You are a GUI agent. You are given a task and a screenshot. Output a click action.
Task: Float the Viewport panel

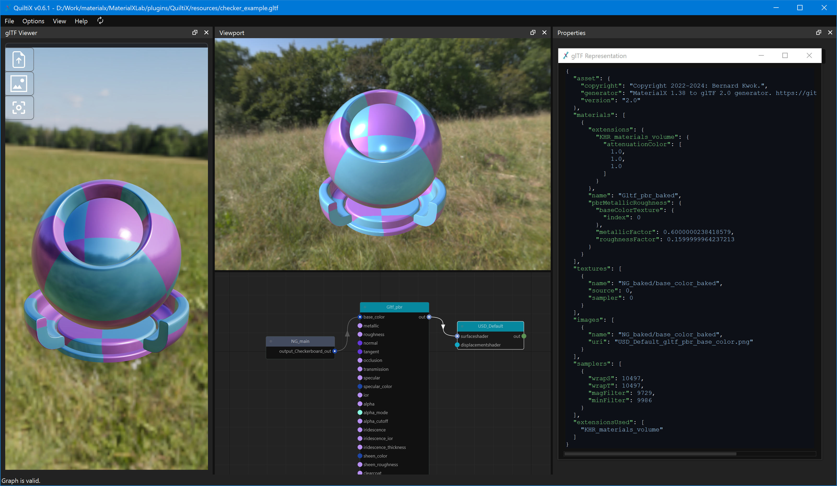tap(533, 33)
